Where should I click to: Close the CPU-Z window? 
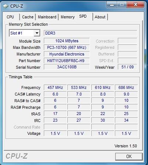[x=135, y=5]
